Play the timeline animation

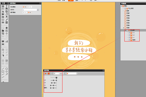point(46,74)
